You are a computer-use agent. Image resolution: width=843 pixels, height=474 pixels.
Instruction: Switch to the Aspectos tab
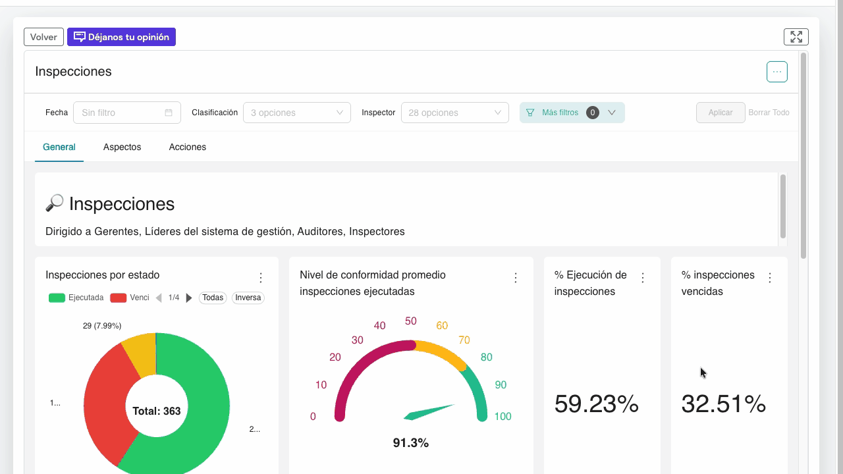[122, 147]
